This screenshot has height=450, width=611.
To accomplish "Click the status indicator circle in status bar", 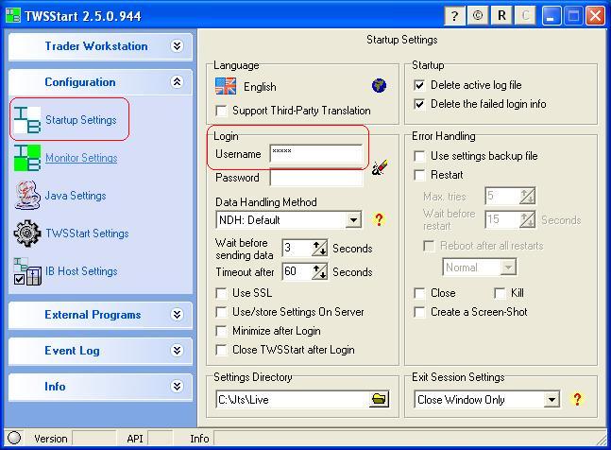I will 14,438.
